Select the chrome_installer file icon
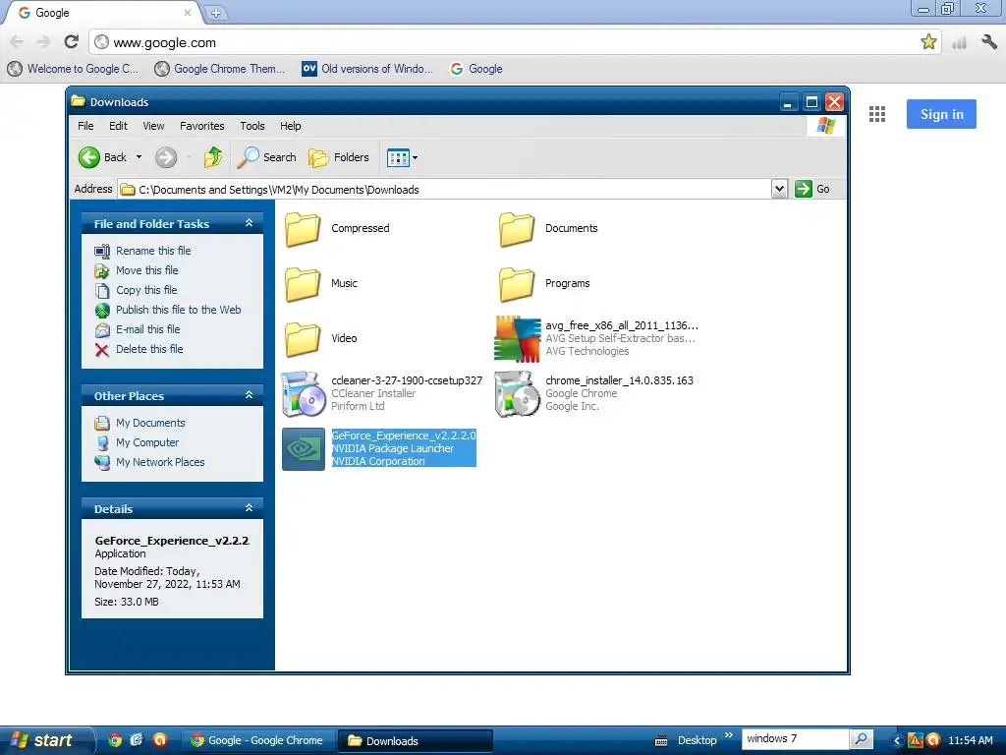 (517, 394)
